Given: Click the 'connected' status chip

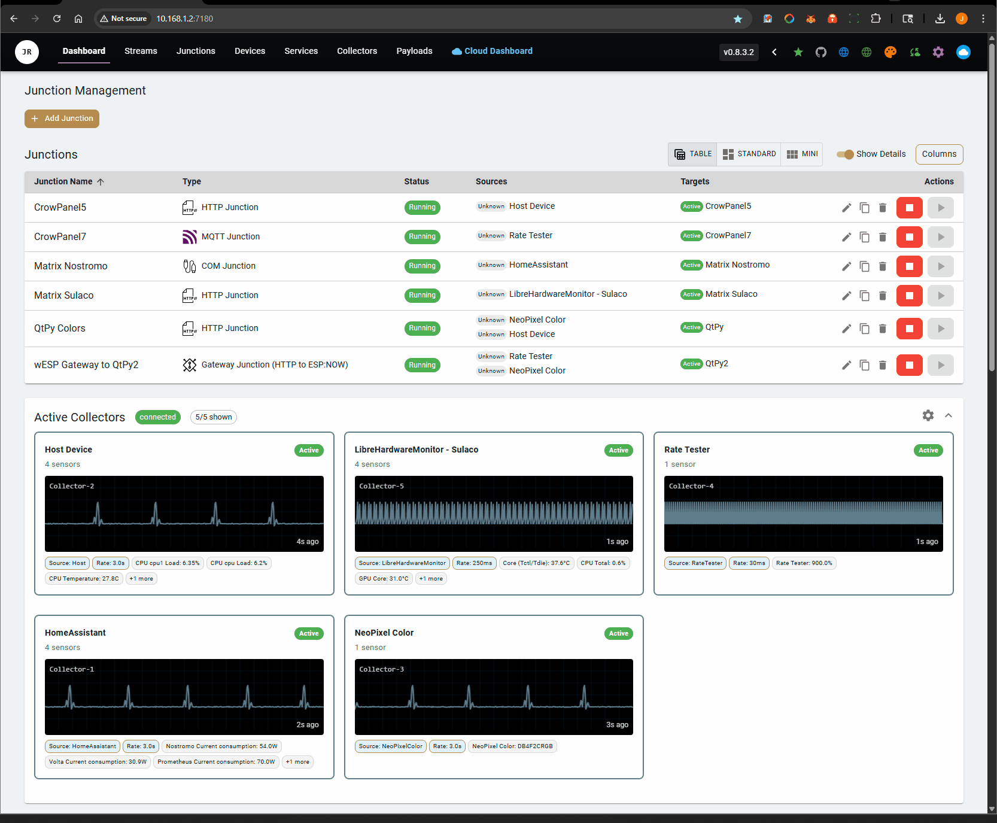Looking at the screenshot, I should [158, 417].
